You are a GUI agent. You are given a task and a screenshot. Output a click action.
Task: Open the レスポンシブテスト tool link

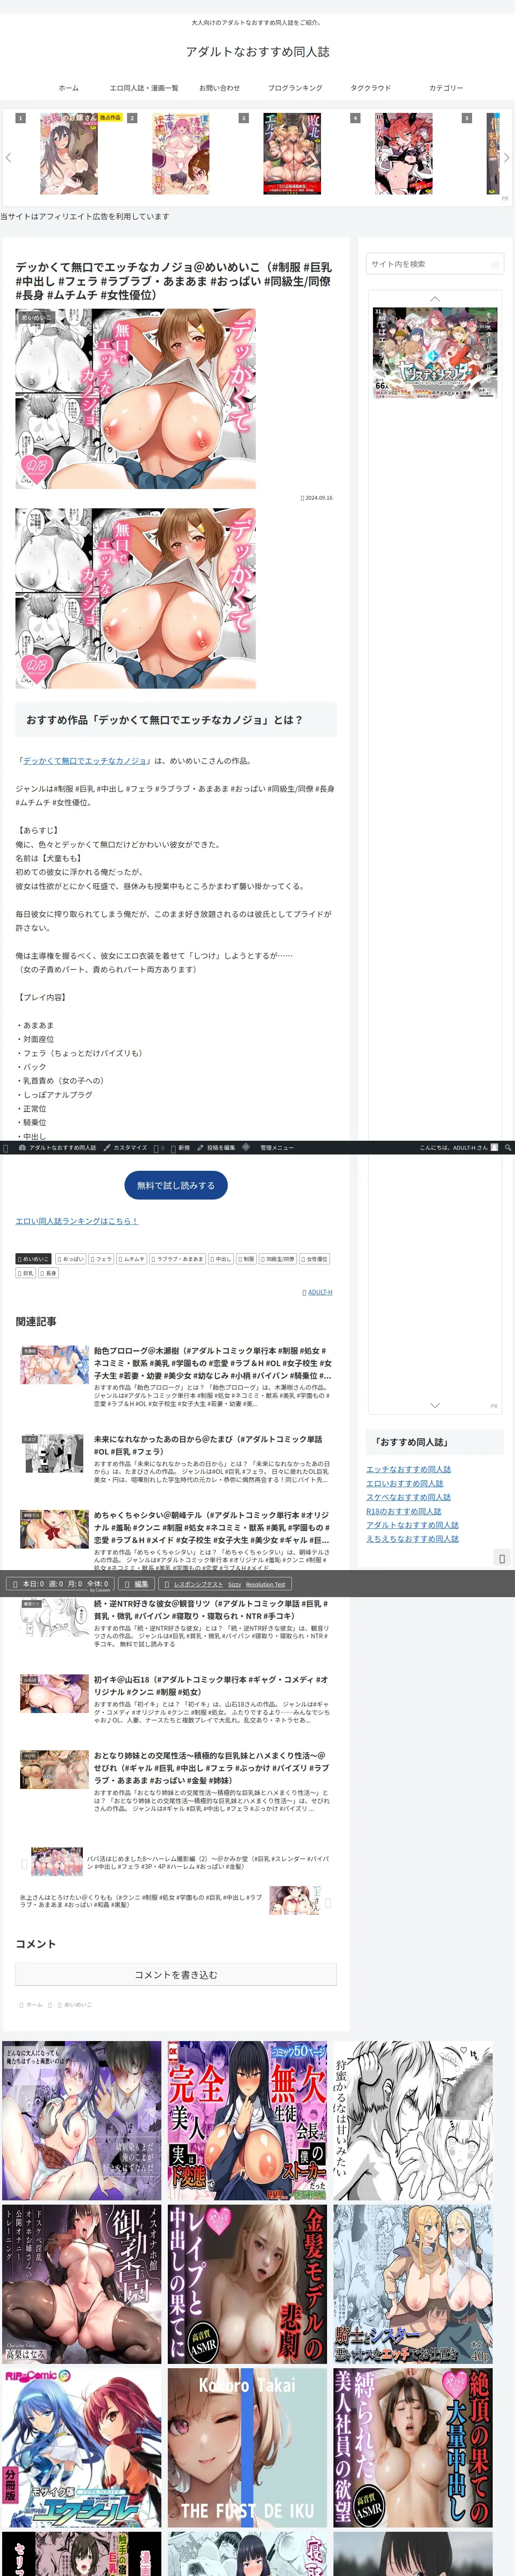point(198,1584)
